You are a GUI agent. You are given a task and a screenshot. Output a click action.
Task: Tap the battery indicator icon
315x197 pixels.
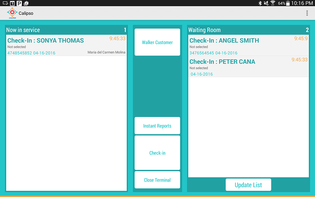point(288,3)
